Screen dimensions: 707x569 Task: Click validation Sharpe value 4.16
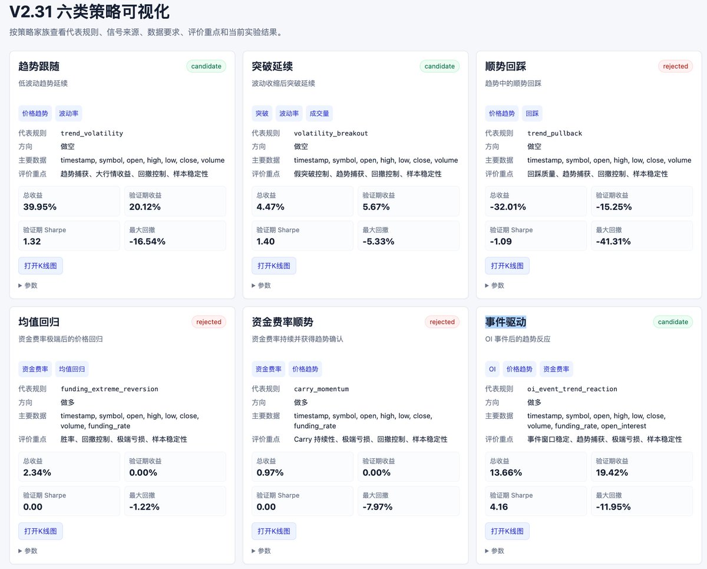499,507
